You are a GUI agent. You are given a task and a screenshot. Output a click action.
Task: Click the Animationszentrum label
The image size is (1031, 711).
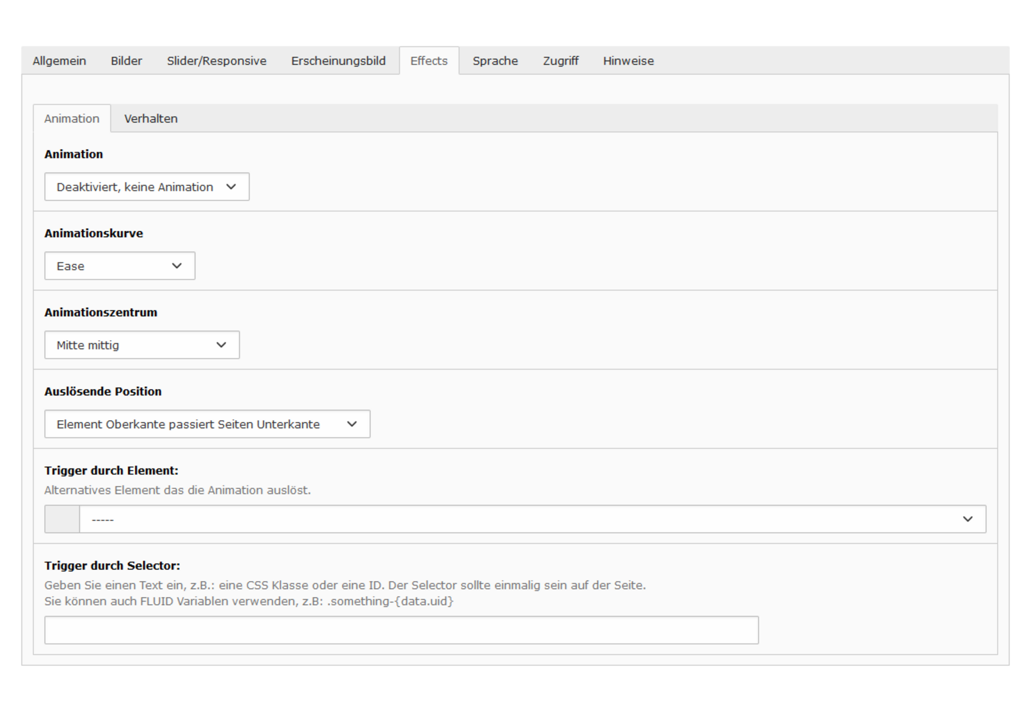point(101,312)
